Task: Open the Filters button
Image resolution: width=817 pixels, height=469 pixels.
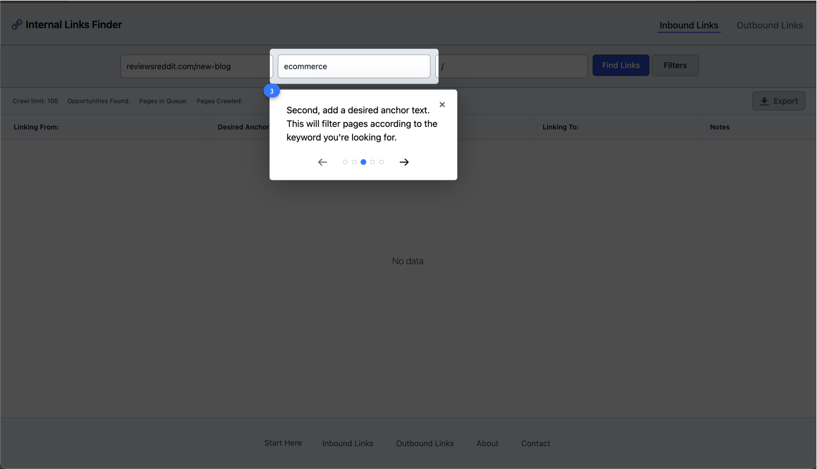Action: 675,65
